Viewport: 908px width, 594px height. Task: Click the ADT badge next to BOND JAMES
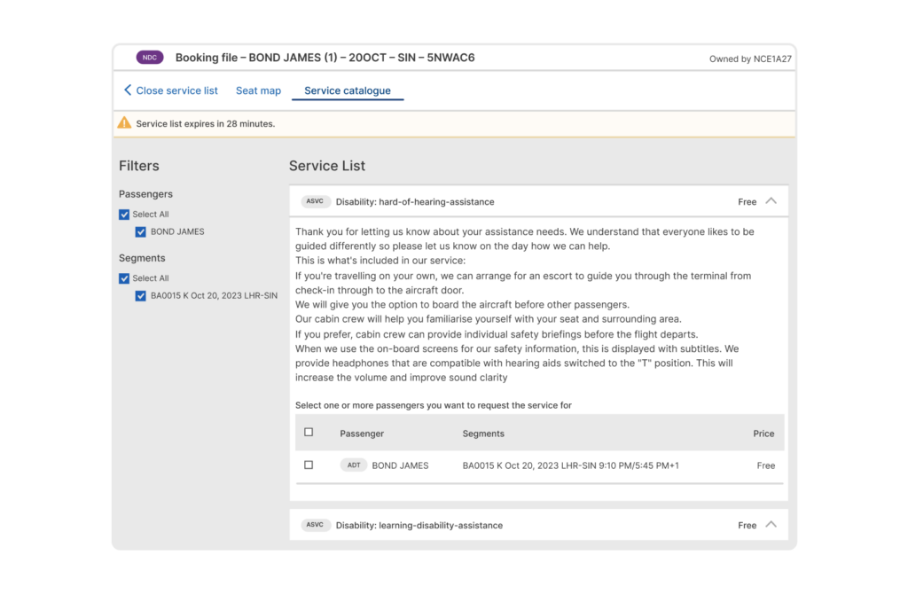(x=354, y=465)
